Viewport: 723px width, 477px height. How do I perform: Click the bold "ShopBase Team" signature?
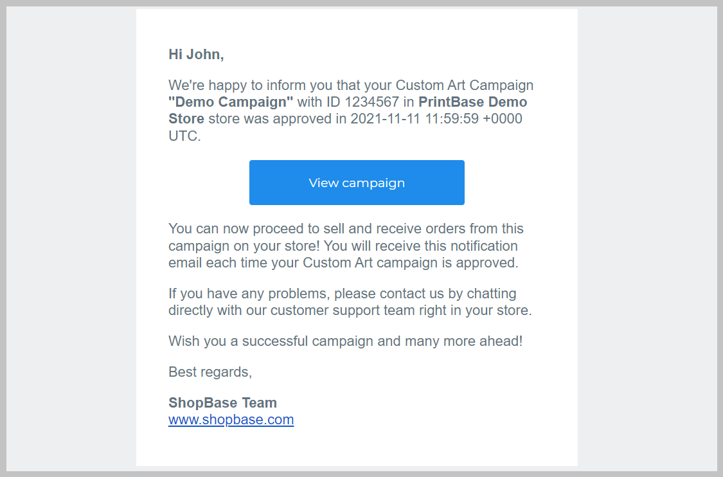click(x=222, y=403)
